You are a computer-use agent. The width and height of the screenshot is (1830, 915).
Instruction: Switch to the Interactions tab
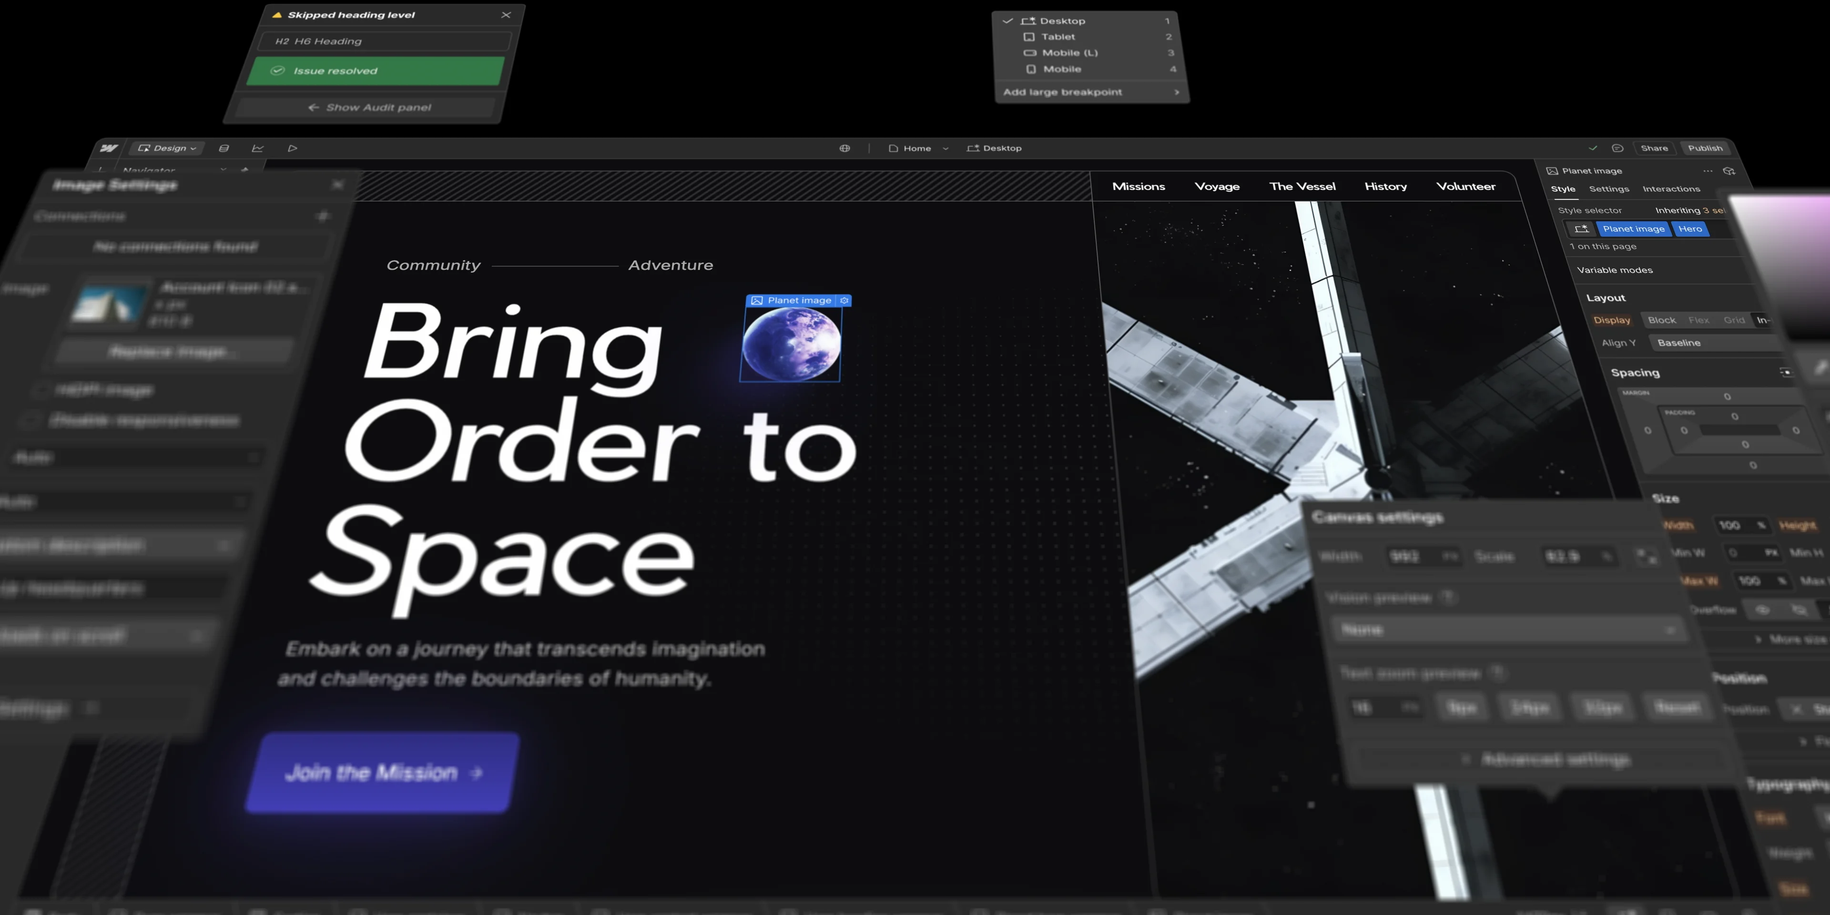1671,189
